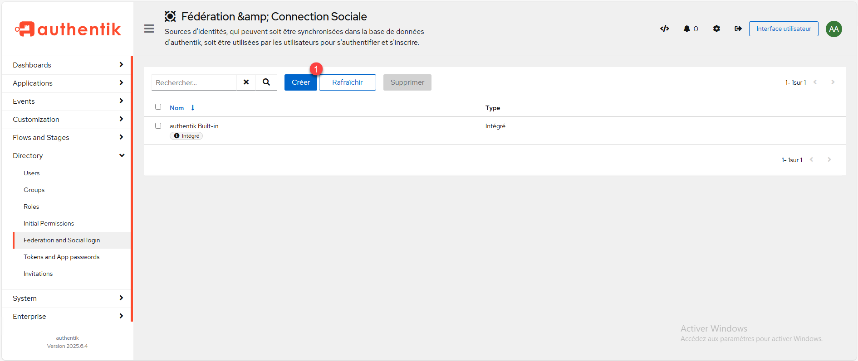Image resolution: width=858 pixels, height=361 pixels.
Task: Expand the Flows and Stages section
Action: [67, 138]
